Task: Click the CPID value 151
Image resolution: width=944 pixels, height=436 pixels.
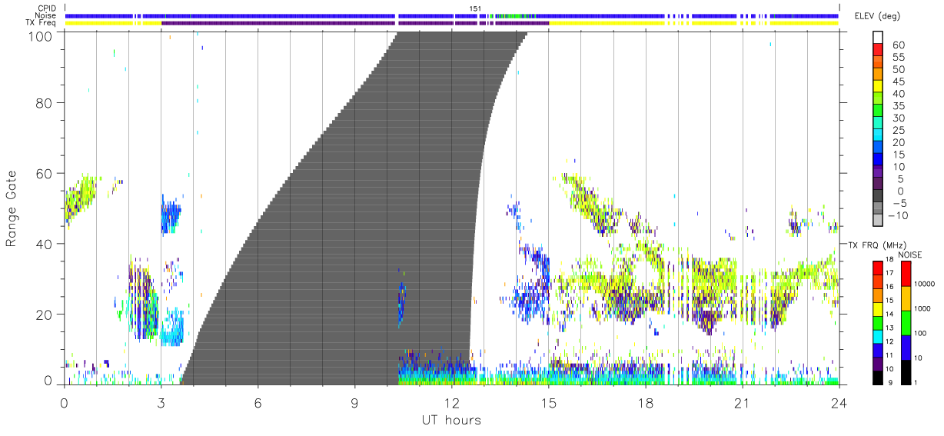Action: click(475, 8)
